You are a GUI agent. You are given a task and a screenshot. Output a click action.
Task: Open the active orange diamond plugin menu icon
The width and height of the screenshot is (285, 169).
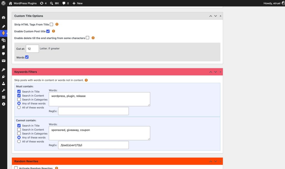[3, 33]
